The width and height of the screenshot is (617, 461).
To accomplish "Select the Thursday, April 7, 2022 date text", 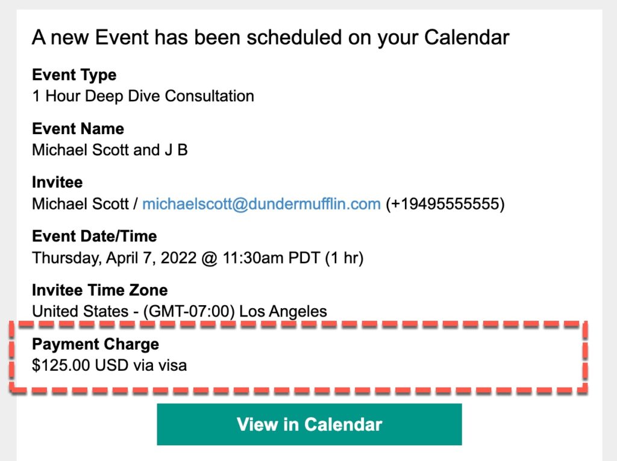I will point(114,258).
